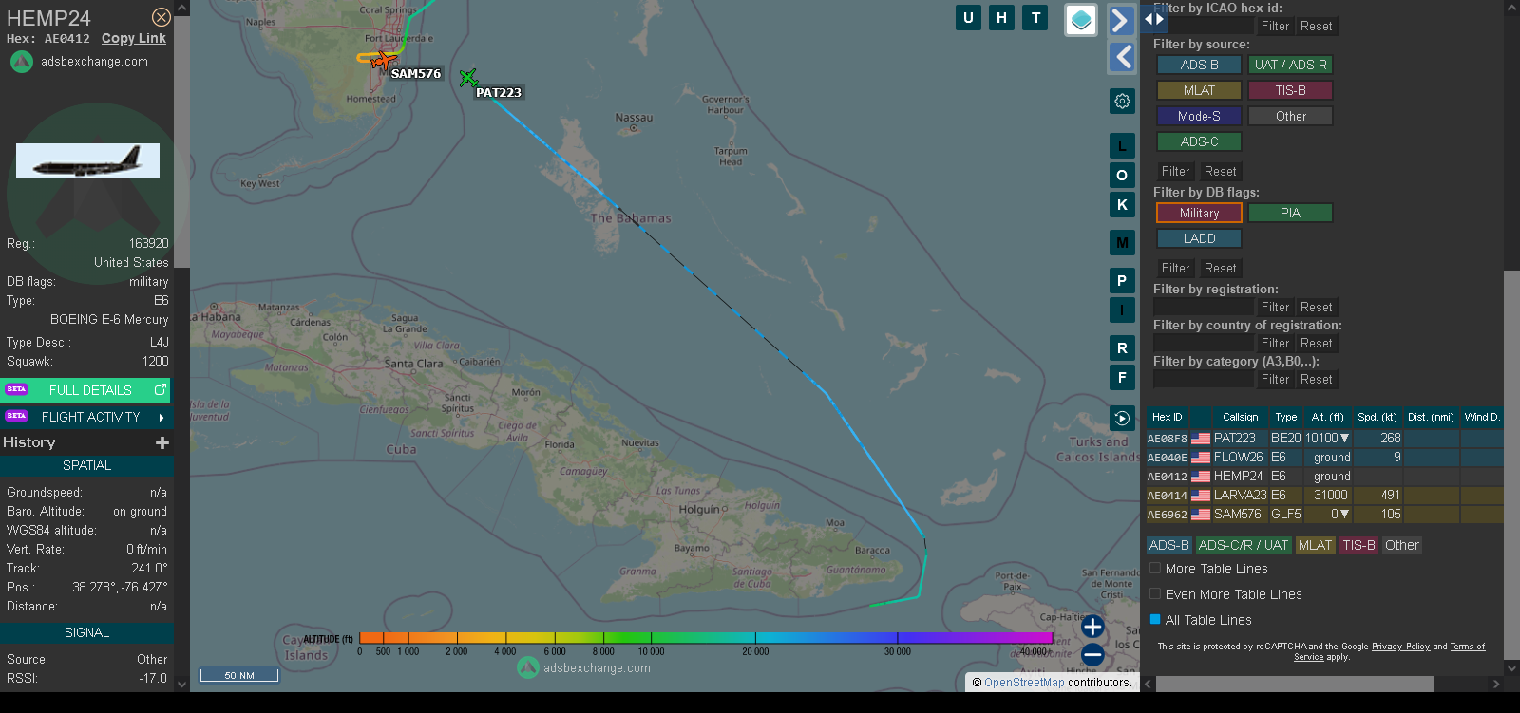Toggle All Table Lines checkbox
This screenshot has width=1520, height=713.
click(x=1155, y=620)
